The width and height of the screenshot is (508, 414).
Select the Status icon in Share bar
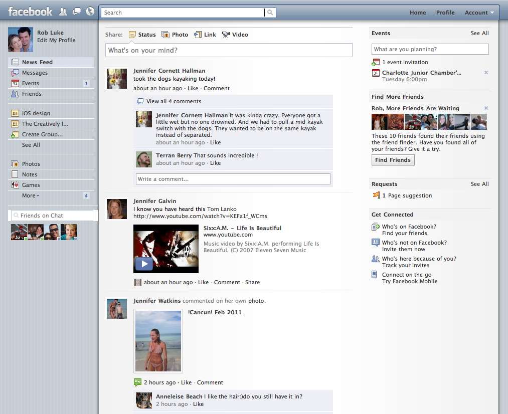pyautogui.click(x=131, y=35)
